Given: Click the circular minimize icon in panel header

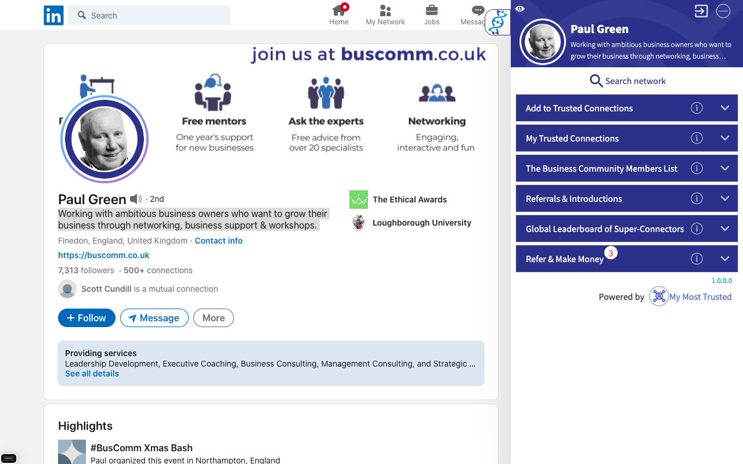Looking at the screenshot, I should tap(723, 11).
